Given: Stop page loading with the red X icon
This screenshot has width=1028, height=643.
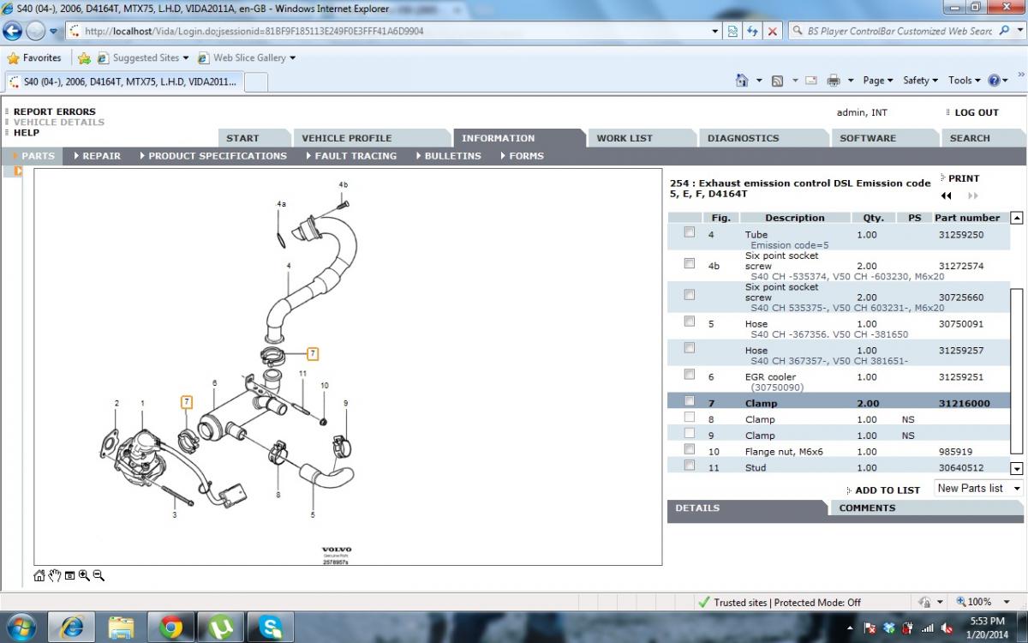Looking at the screenshot, I should point(773,31).
